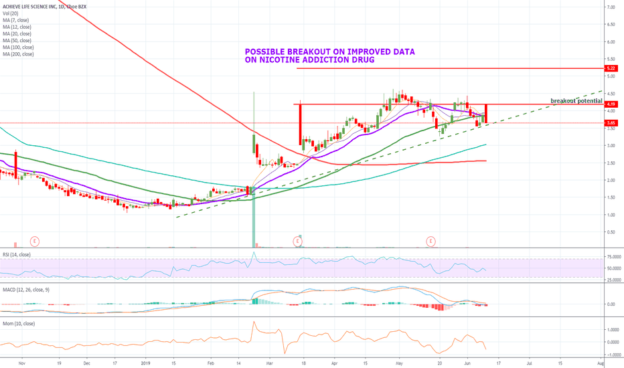Select the MA (20, close) legend entry
This screenshot has width=624, height=368.
click(x=17, y=34)
